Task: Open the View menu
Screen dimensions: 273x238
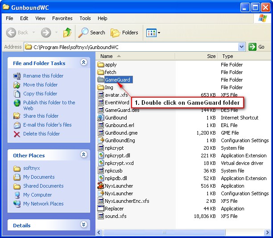Action: tap(40, 18)
